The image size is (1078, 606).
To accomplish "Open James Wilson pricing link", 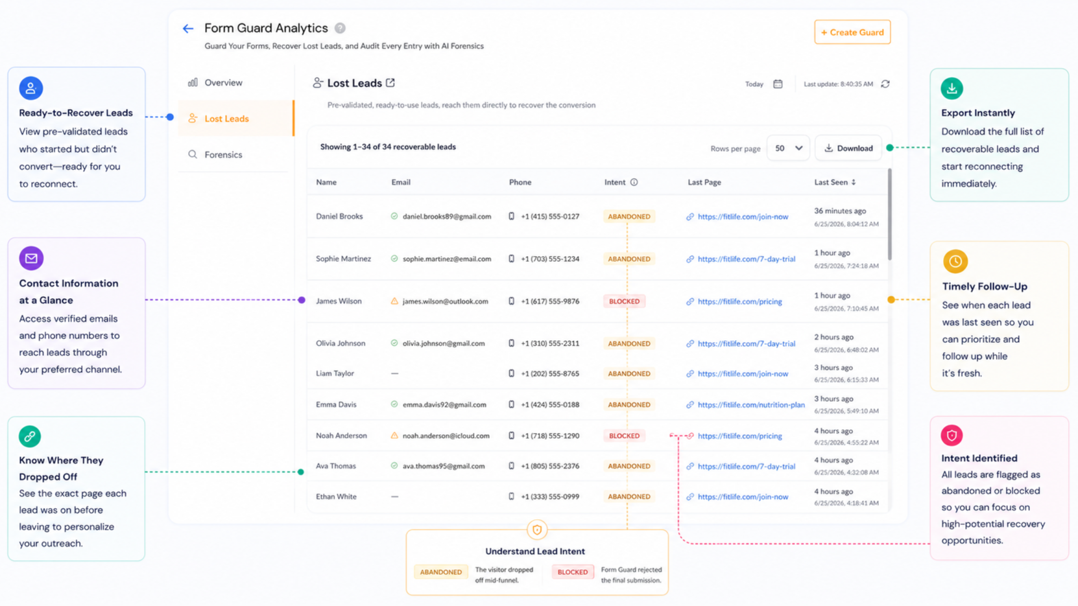I will click(x=739, y=301).
